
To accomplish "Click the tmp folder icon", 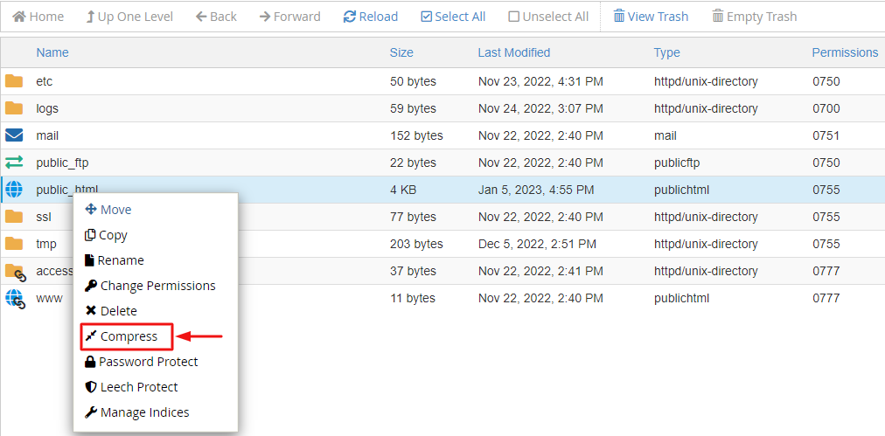I will [14, 244].
